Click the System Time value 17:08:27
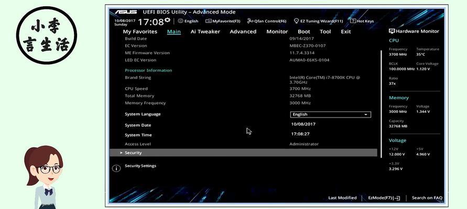Screen dimensions: 467x209 (300, 134)
